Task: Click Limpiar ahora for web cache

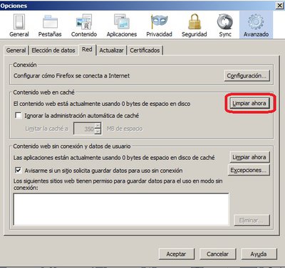Action: click(x=249, y=103)
